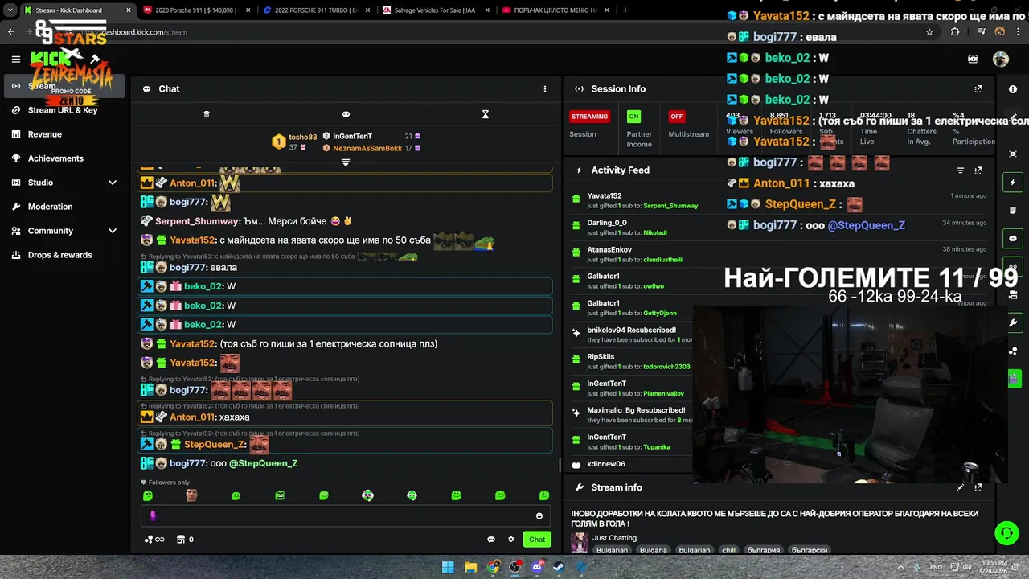1029x579 pixels.
Task: Open tosho88 in the gifter leaderboard
Action: tap(302, 137)
